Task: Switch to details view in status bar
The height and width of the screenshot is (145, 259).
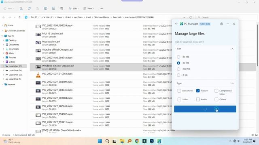Action: pos(253,135)
